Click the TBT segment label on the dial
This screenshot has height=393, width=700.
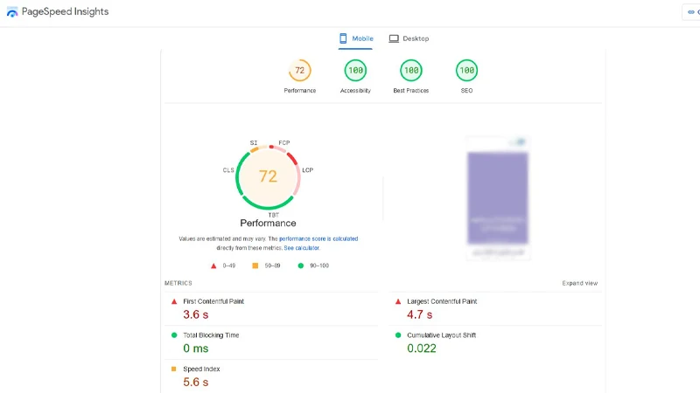273,215
